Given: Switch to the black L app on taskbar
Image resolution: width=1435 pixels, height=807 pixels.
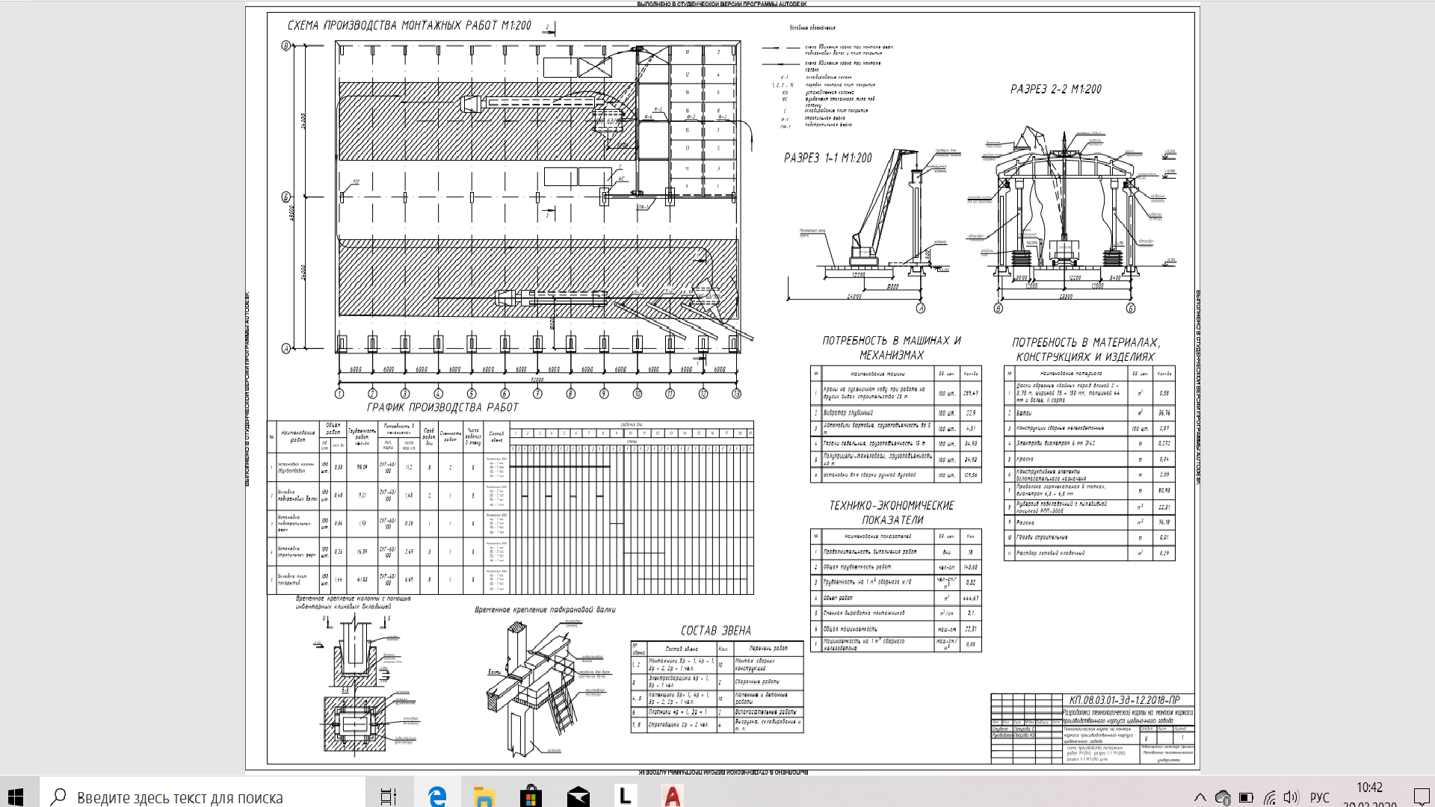Looking at the screenshot, I should (625, 797).
